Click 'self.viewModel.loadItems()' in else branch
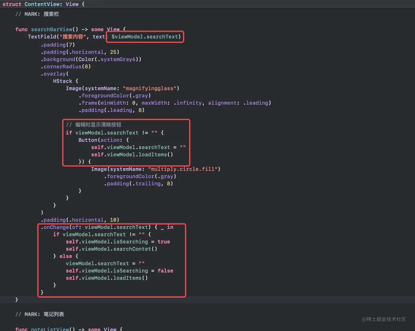 tap(107, 278)
